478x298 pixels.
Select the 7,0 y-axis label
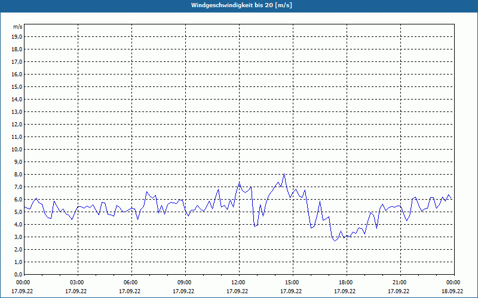click(19, 187)
